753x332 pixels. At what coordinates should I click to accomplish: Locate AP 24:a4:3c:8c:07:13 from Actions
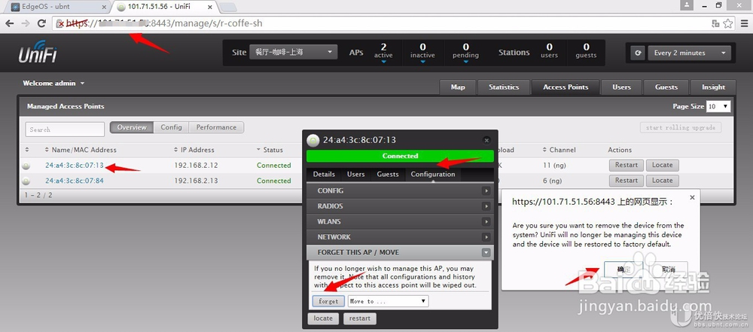pyautogui.click(x=662, y=166)
